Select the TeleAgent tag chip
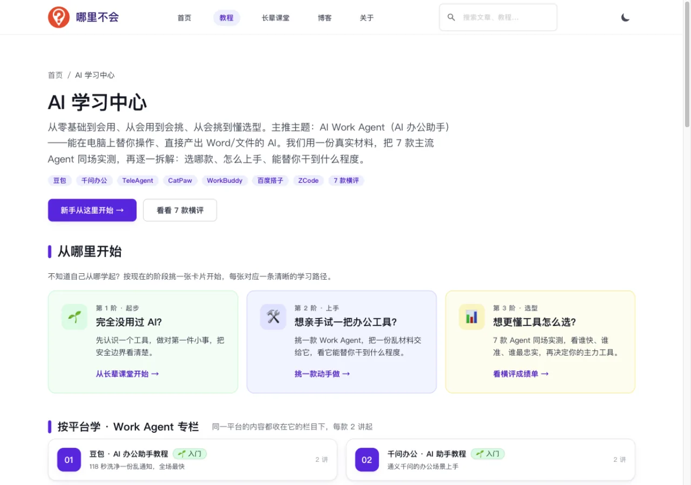Viewport: 691px width, 485px height. point(138,181)
